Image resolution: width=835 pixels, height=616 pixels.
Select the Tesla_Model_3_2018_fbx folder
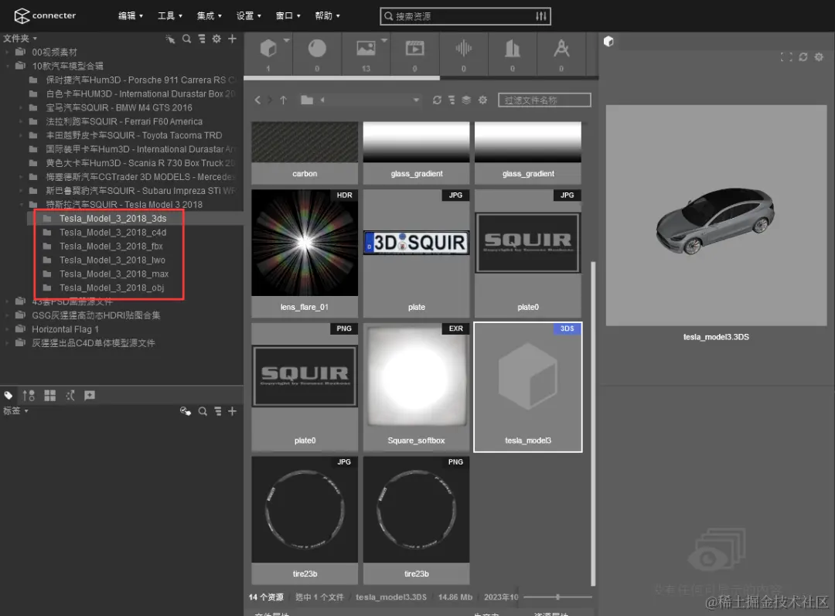pos(111,246)
